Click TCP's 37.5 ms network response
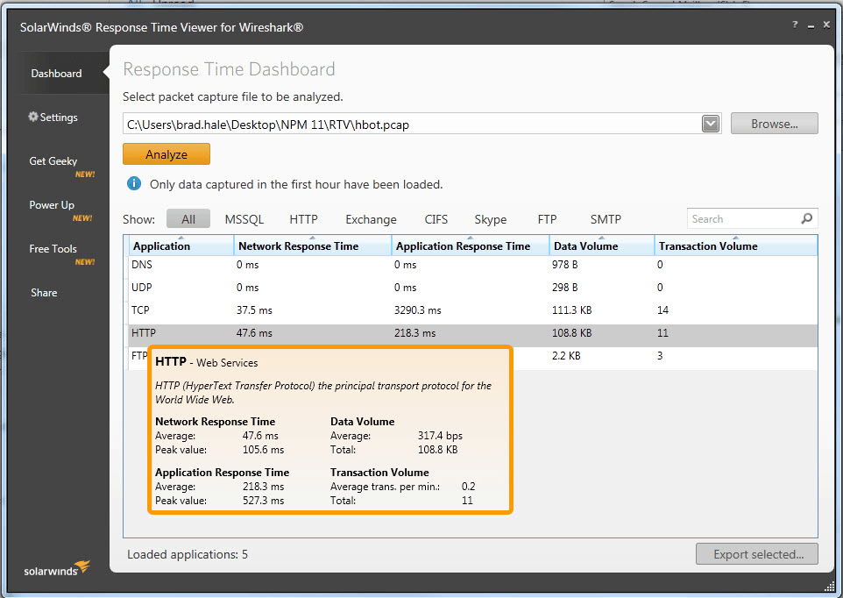843x598 pixels. click(254, 310)
